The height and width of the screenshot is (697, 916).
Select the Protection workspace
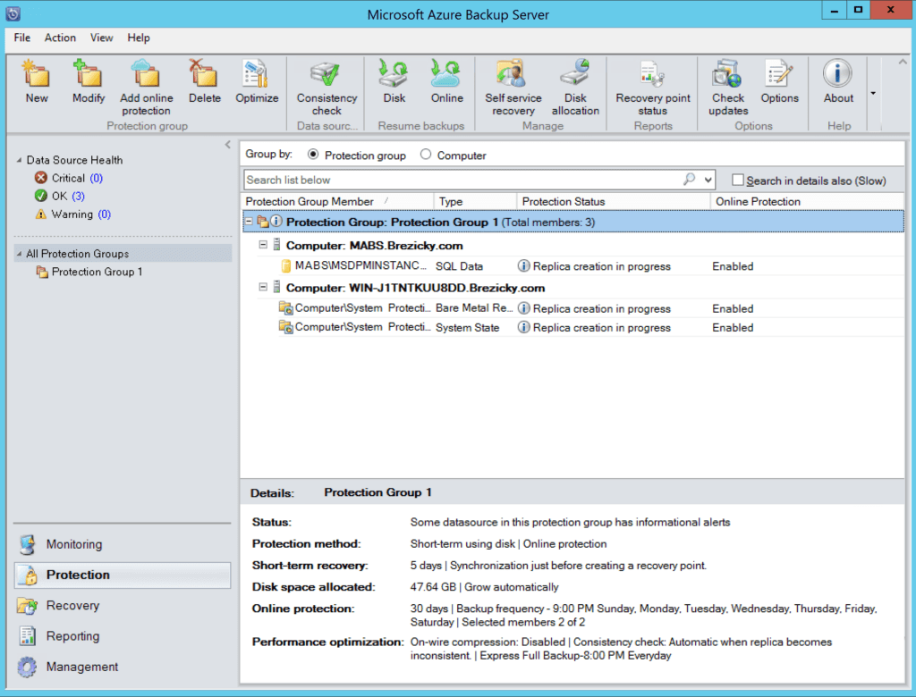point(122,575)
